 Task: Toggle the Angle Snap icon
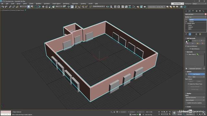click(80, 7)
